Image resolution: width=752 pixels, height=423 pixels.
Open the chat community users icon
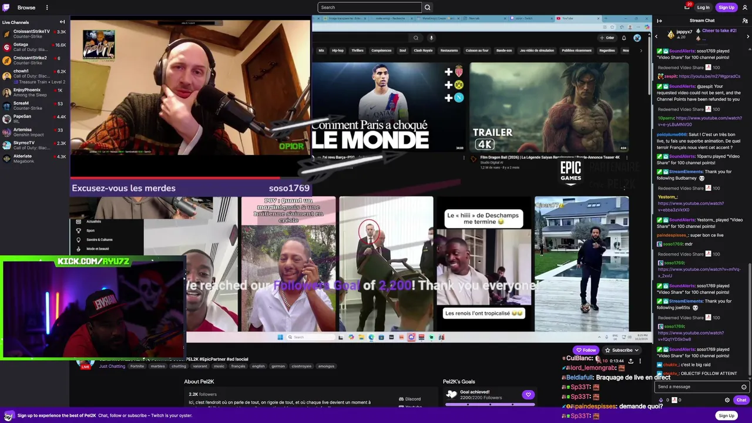point(745,21)
